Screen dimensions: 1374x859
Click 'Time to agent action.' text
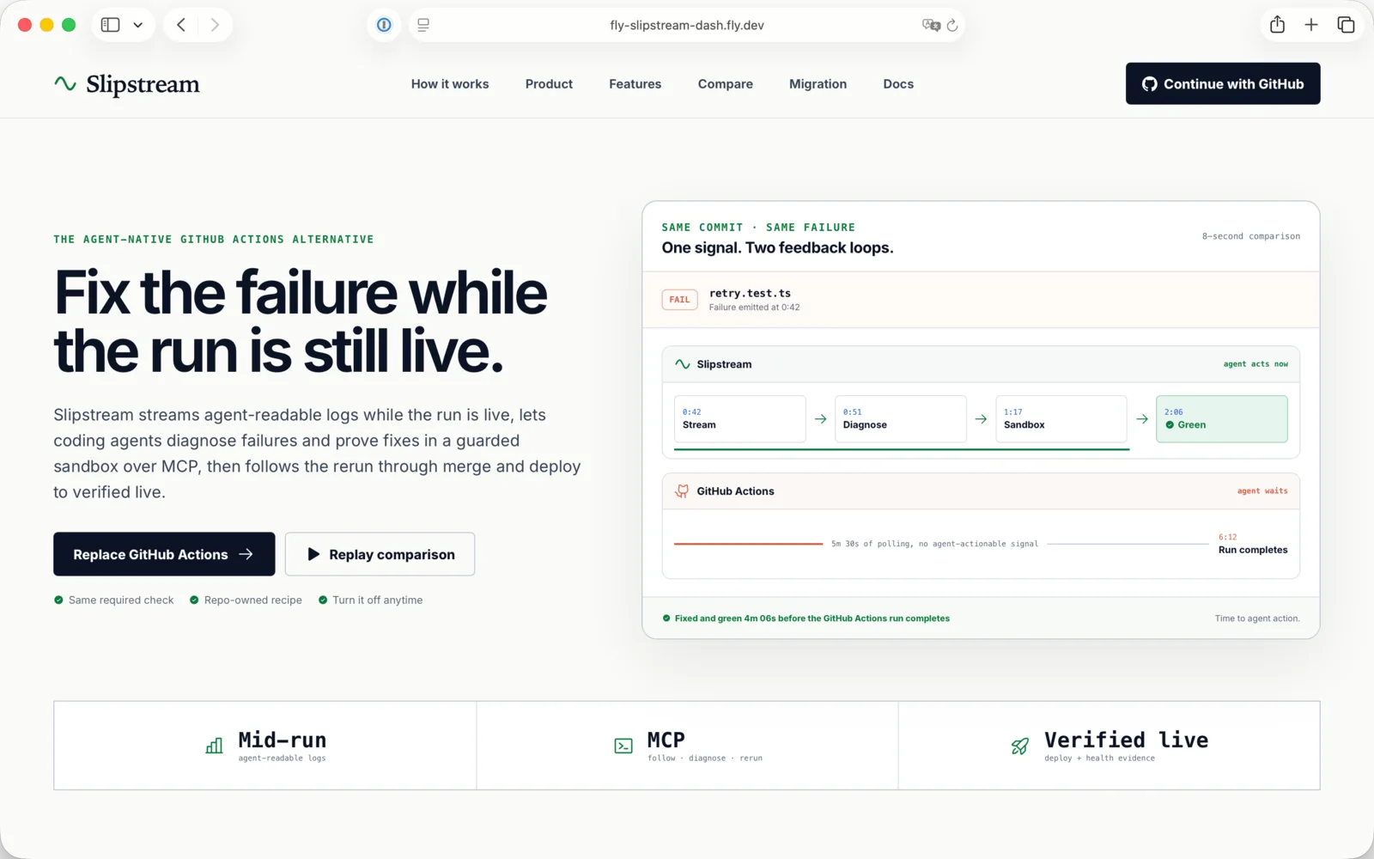click(1257, 618)
